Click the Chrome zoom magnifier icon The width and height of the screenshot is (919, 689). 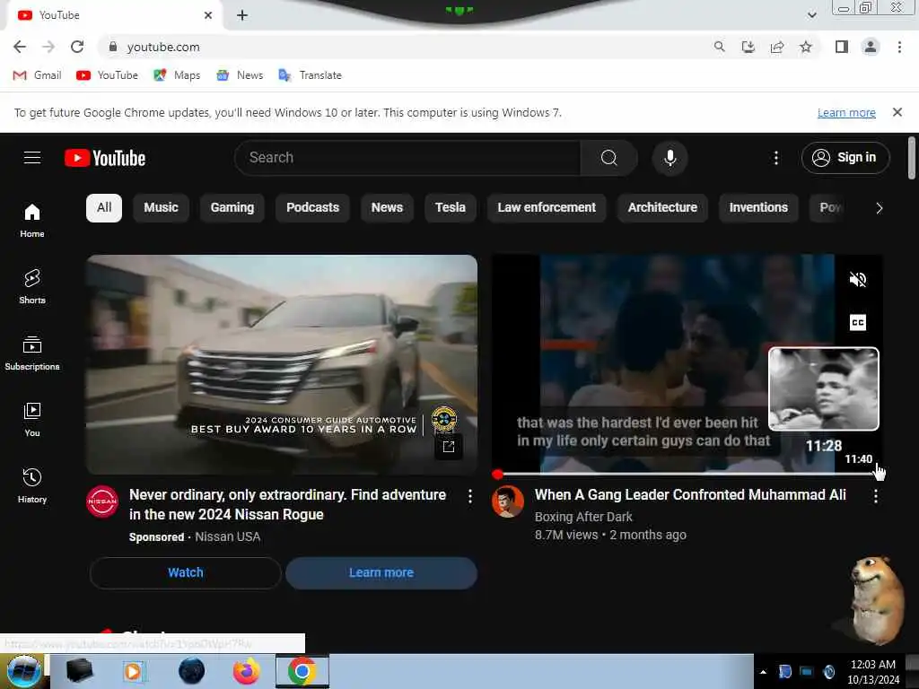coord(719,47)
